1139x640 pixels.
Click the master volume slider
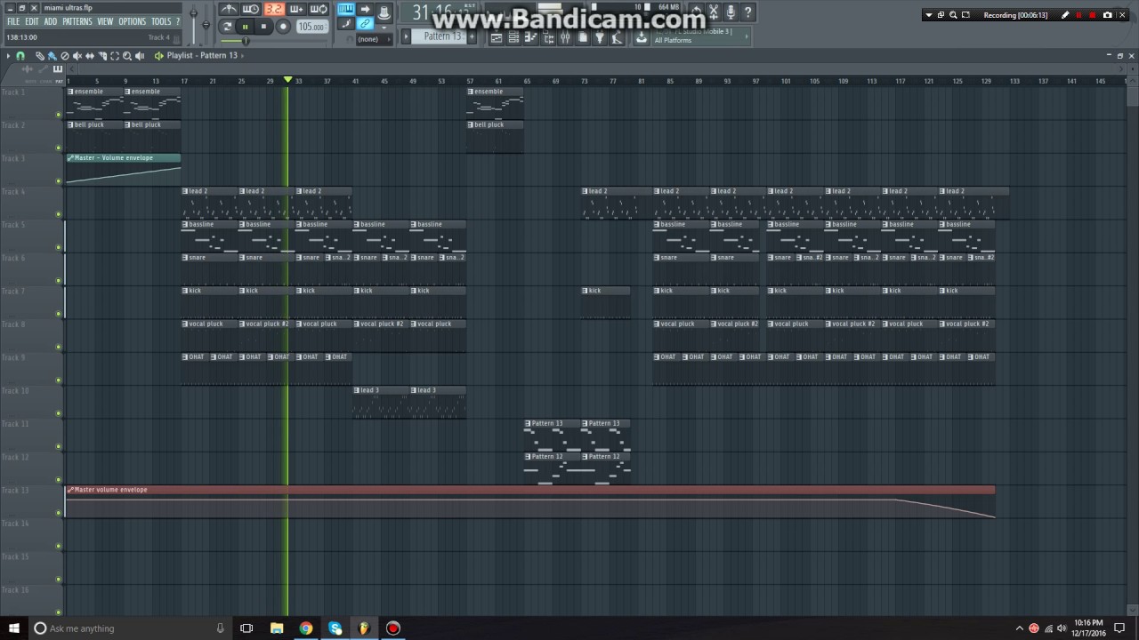click(194, 24)
